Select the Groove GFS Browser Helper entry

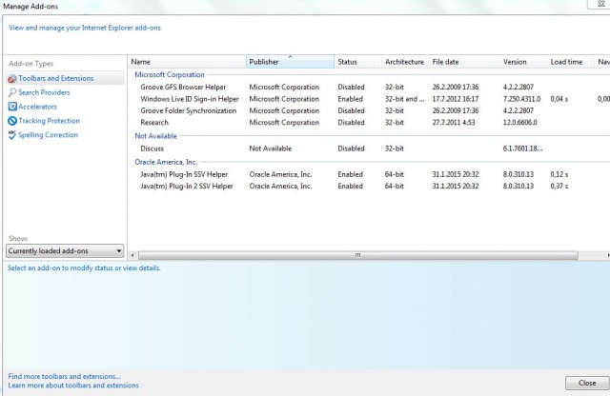click(x=370, y=87)
